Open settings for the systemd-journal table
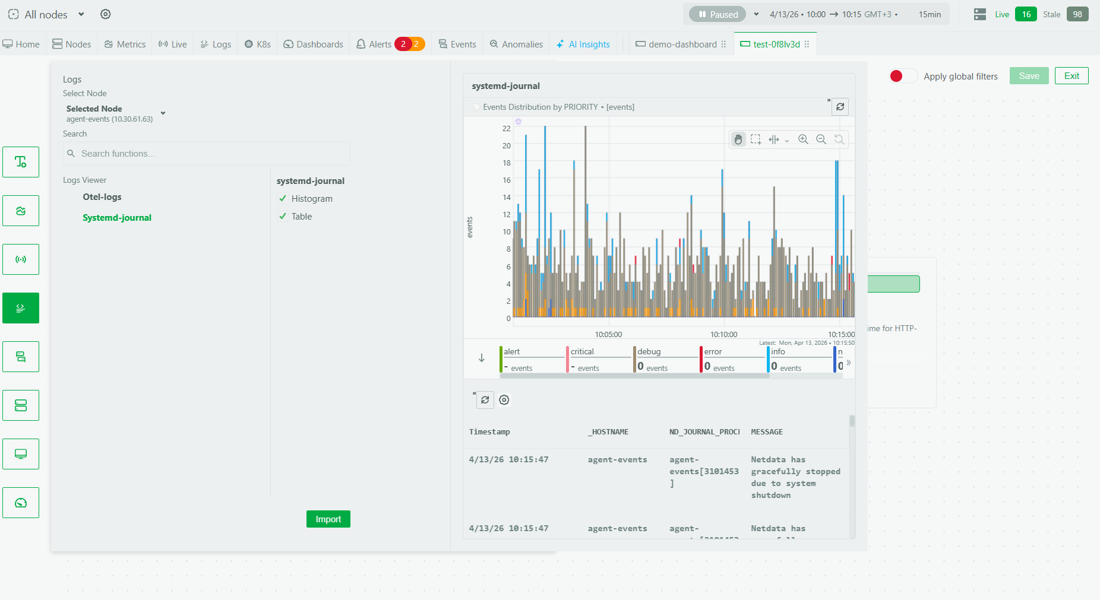The height and width of the screenshot is (600, 1100). coord(504,399)
